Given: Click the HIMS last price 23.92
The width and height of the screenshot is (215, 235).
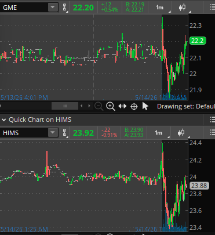Looking at the screenshot, I should (x=83, y=133).
